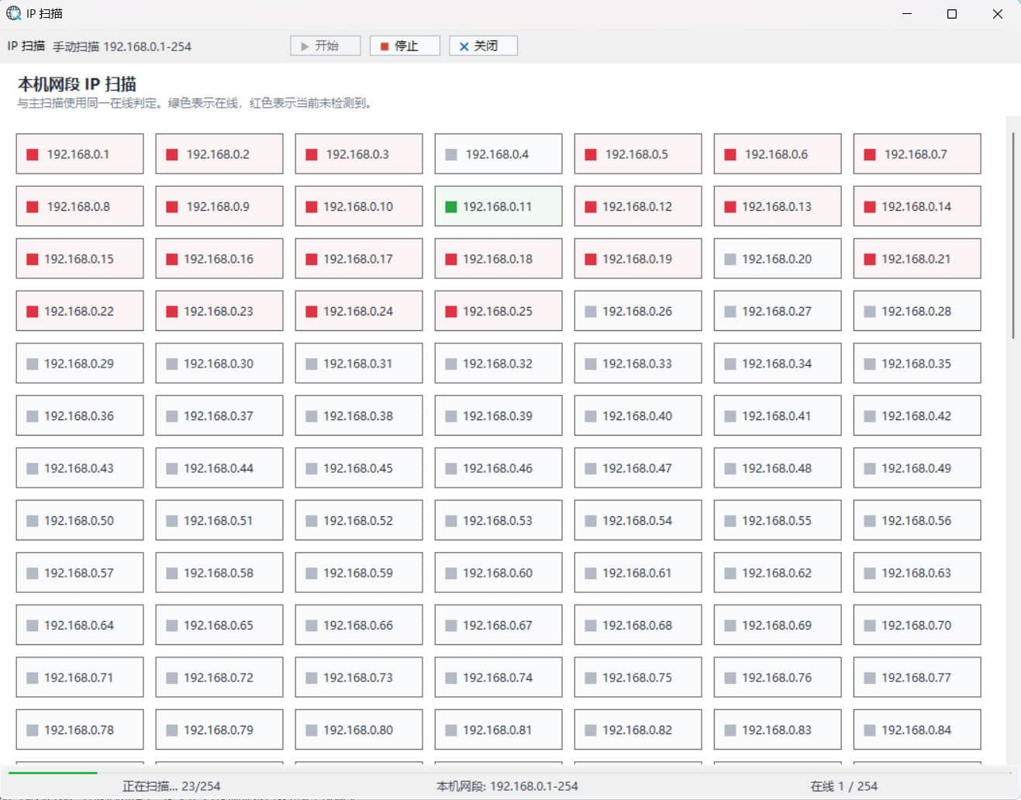Click the 192.168.0.67 address text
The width and height of the screenshot is (1021, 800).
tap(498, 626)
